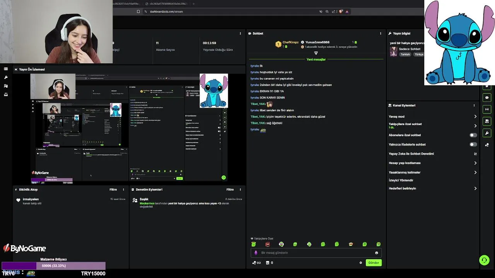Image resolution: width=495 pixels, height=278 pixels.
Task: Click the chat settings gear icon
Action: coord(361,263)
